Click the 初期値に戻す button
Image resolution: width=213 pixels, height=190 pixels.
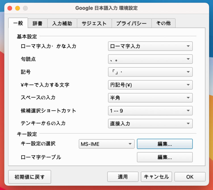pos(30,177)
